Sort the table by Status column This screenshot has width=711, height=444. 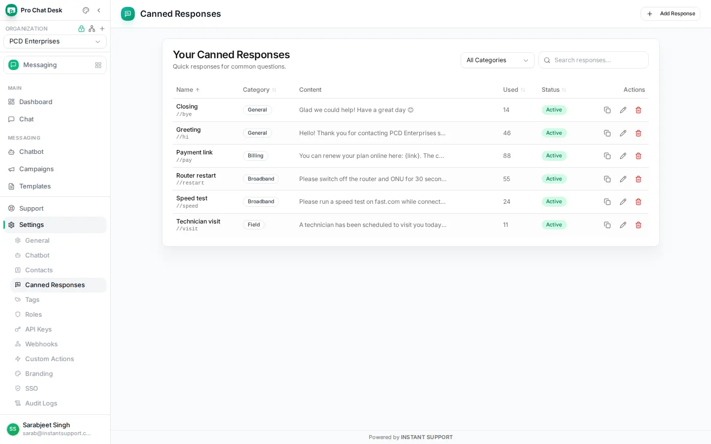click(554, 90)
